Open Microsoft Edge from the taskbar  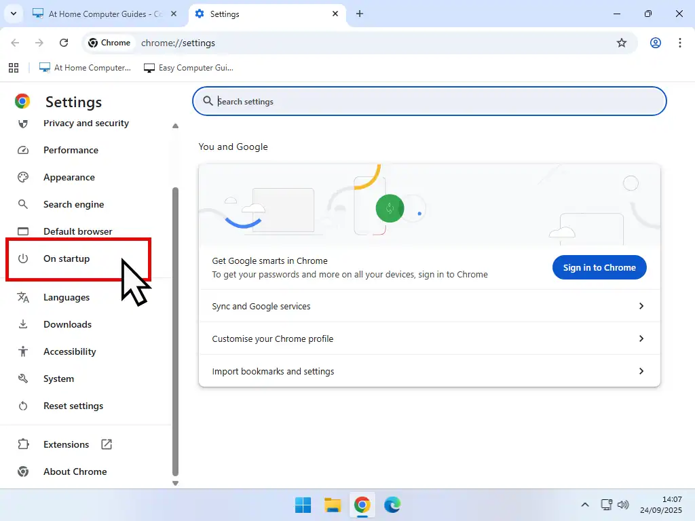click(x=392, y=505)
